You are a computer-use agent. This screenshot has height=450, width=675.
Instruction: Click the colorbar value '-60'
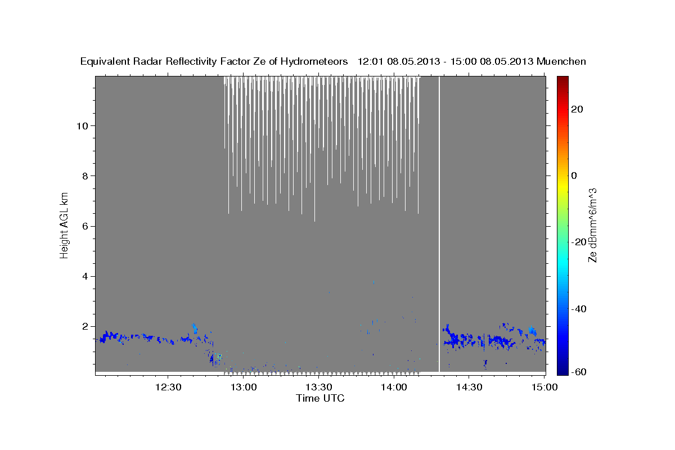(579, 372)
